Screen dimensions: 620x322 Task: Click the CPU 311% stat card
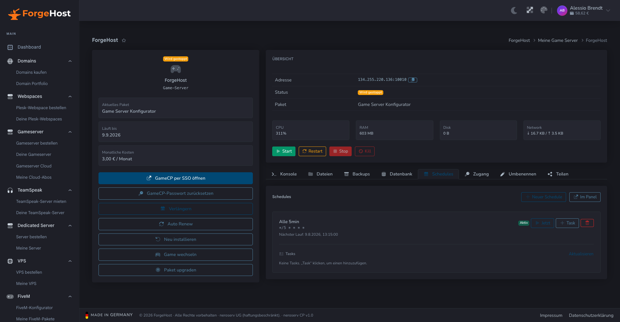pyautogui.click(x=311, y=130)
